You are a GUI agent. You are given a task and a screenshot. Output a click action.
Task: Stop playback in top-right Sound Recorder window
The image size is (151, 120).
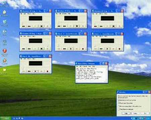[x=113, y=26]
